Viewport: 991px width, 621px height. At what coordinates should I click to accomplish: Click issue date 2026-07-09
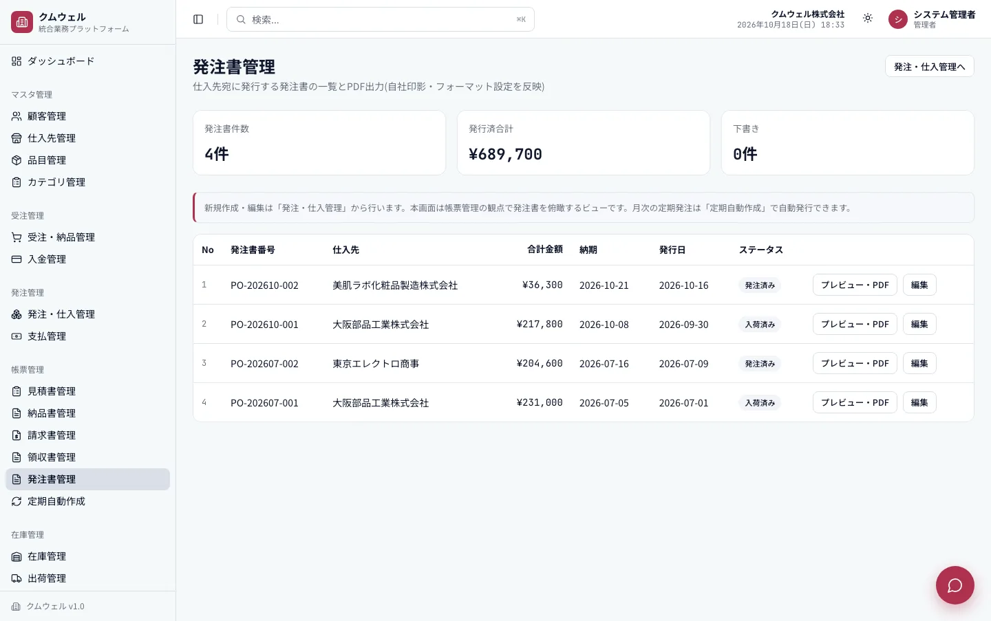click(x=683, y=364)
